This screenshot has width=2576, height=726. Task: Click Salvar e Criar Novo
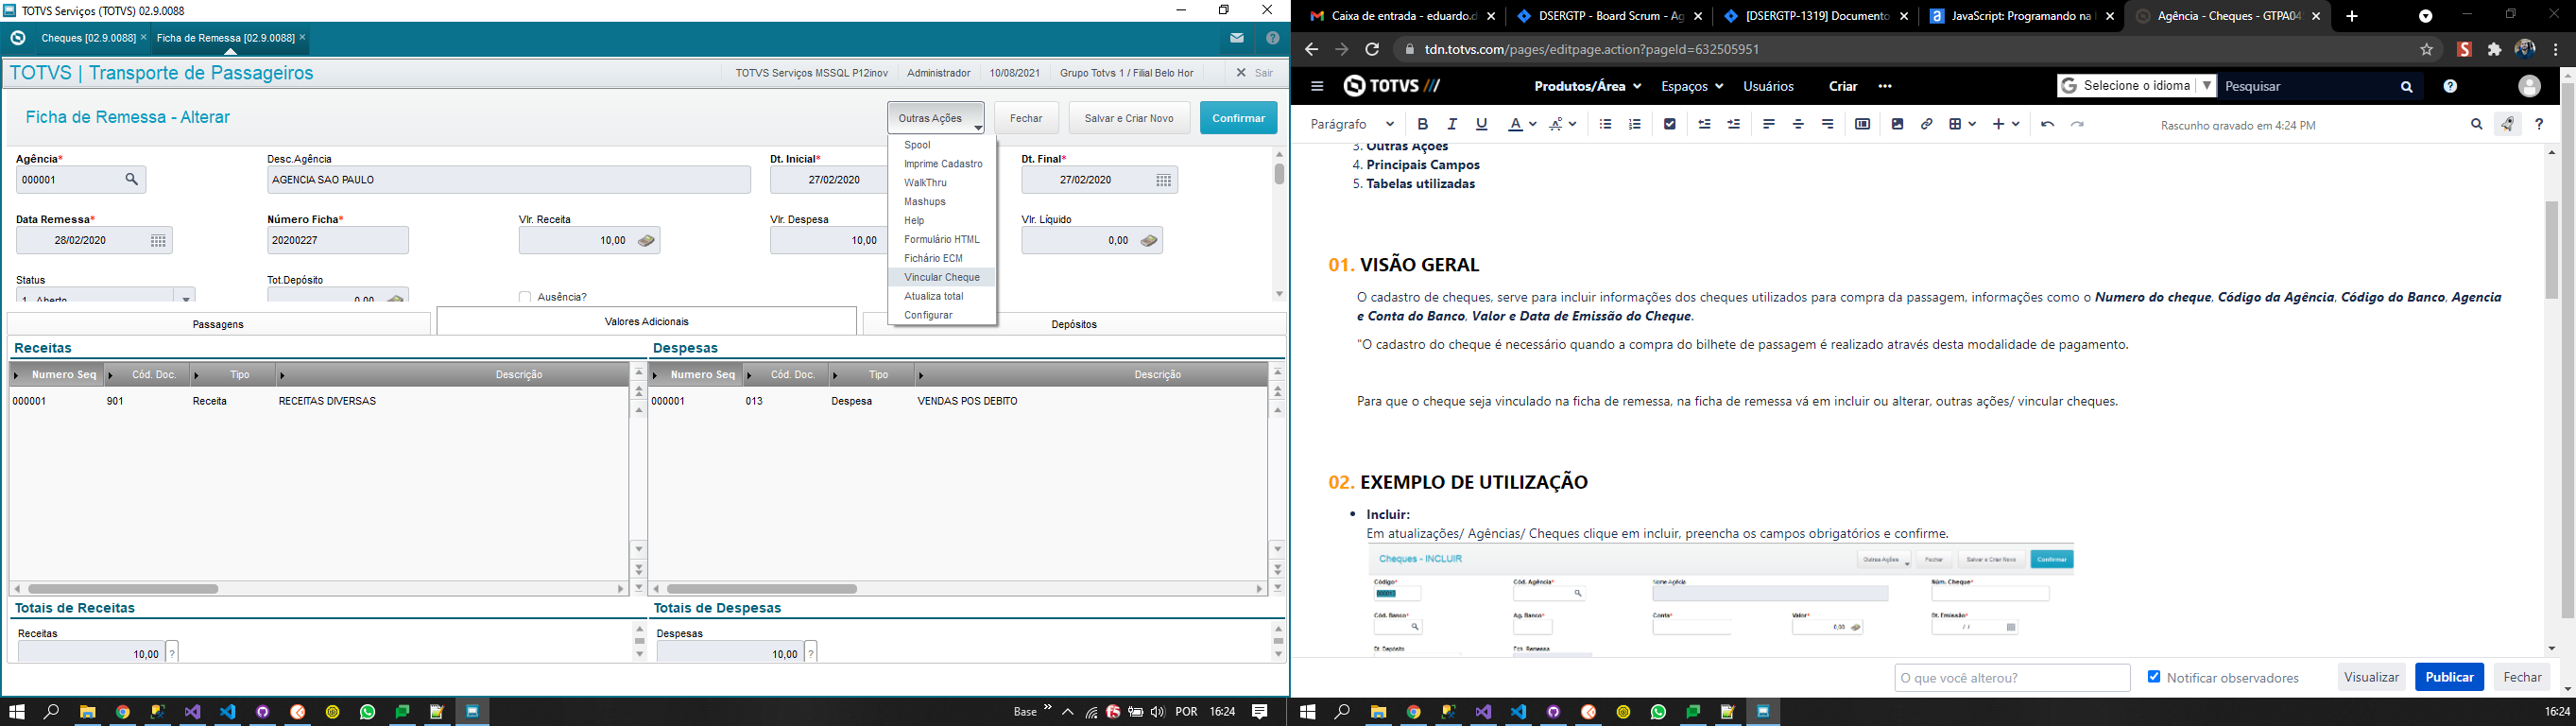coord(1129,118)
